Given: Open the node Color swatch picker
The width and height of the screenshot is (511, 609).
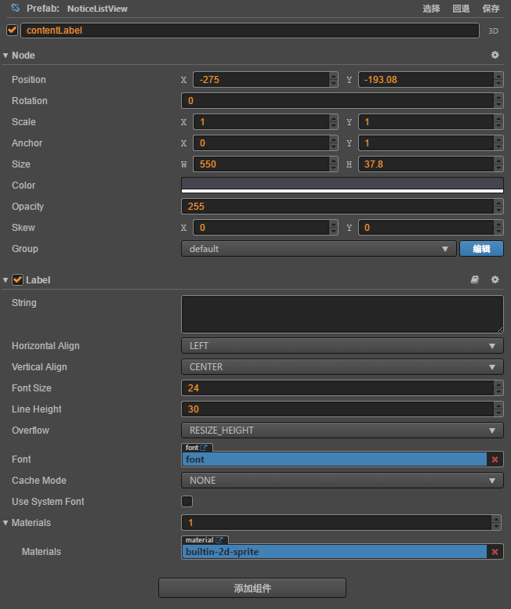Looking at the screenshot, I should click(x=342, y=185).
